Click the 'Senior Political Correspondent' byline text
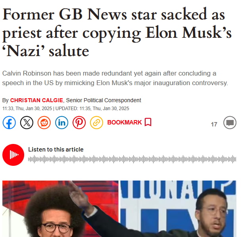This screenshot has width=242, height=237. (104, 100)
